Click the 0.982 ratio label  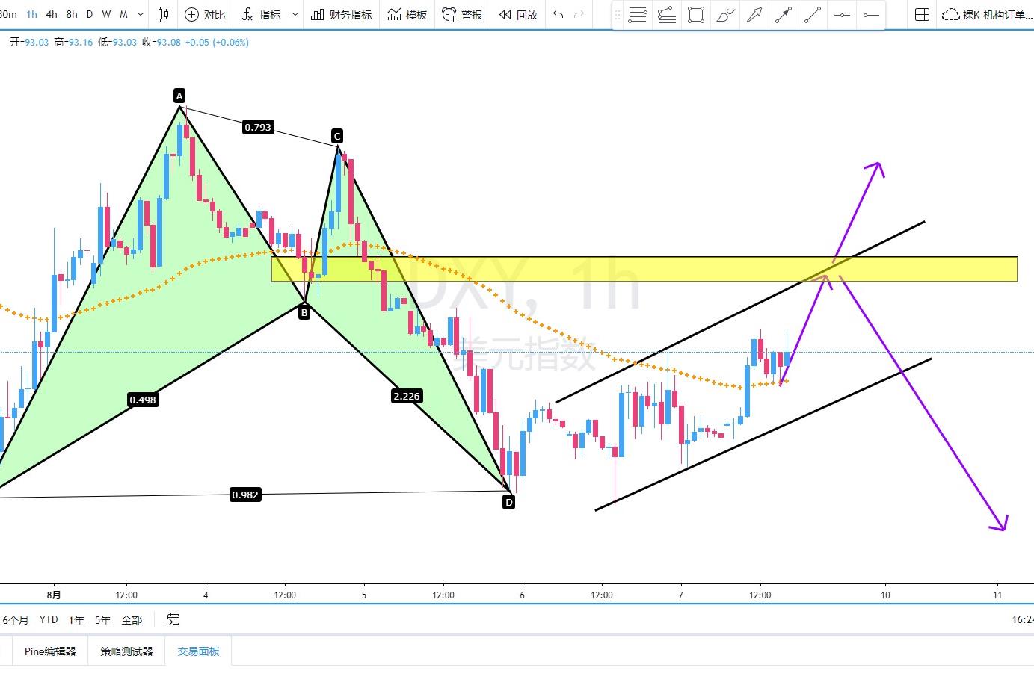(x=245, y=495)
